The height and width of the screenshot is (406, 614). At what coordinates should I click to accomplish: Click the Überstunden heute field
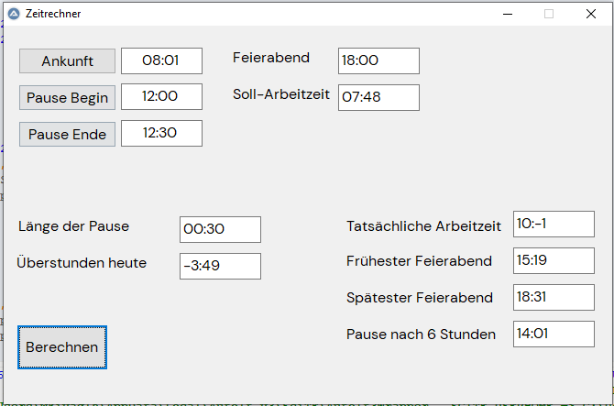point(220,266)
